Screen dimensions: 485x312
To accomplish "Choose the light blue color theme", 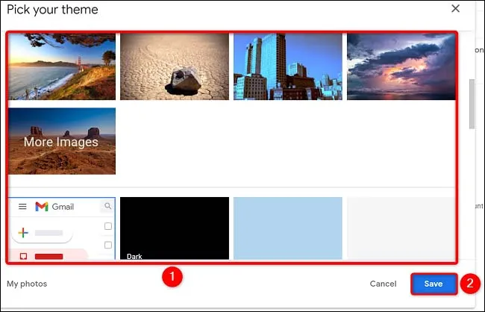I will [288, 228].
